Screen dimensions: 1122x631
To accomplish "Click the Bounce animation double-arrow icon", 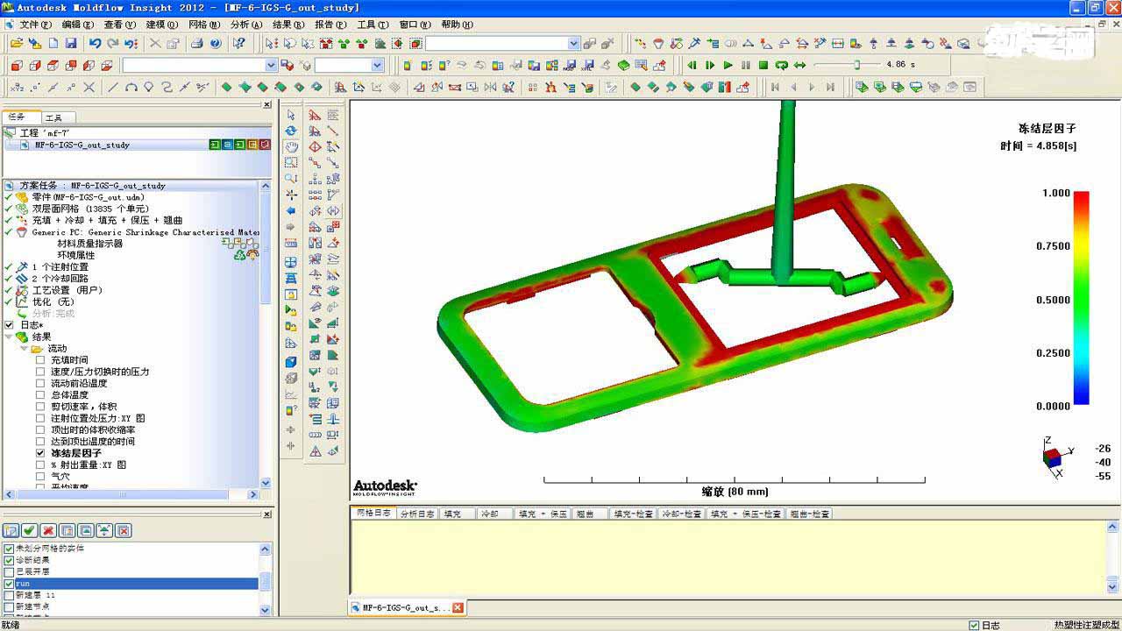I will [799, 65].
